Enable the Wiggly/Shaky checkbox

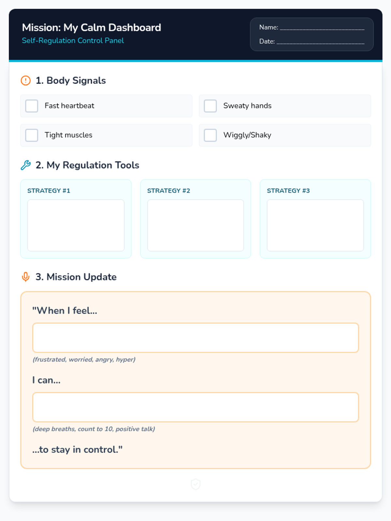pos(210,135)
